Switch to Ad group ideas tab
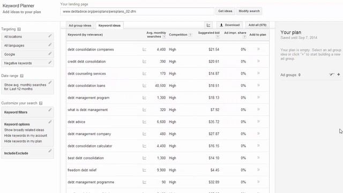343x193 pixels. pos(80,25)
